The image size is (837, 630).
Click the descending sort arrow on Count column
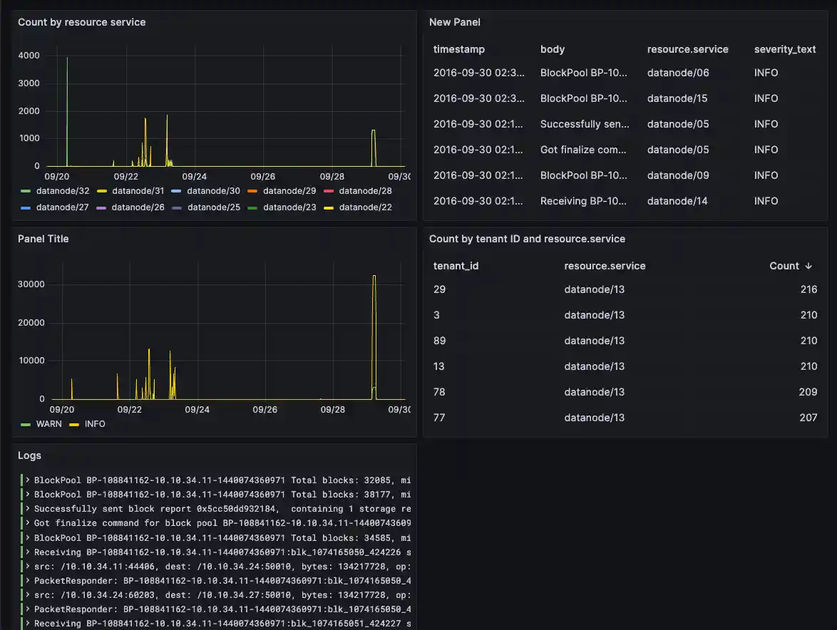tap(808, 265)
